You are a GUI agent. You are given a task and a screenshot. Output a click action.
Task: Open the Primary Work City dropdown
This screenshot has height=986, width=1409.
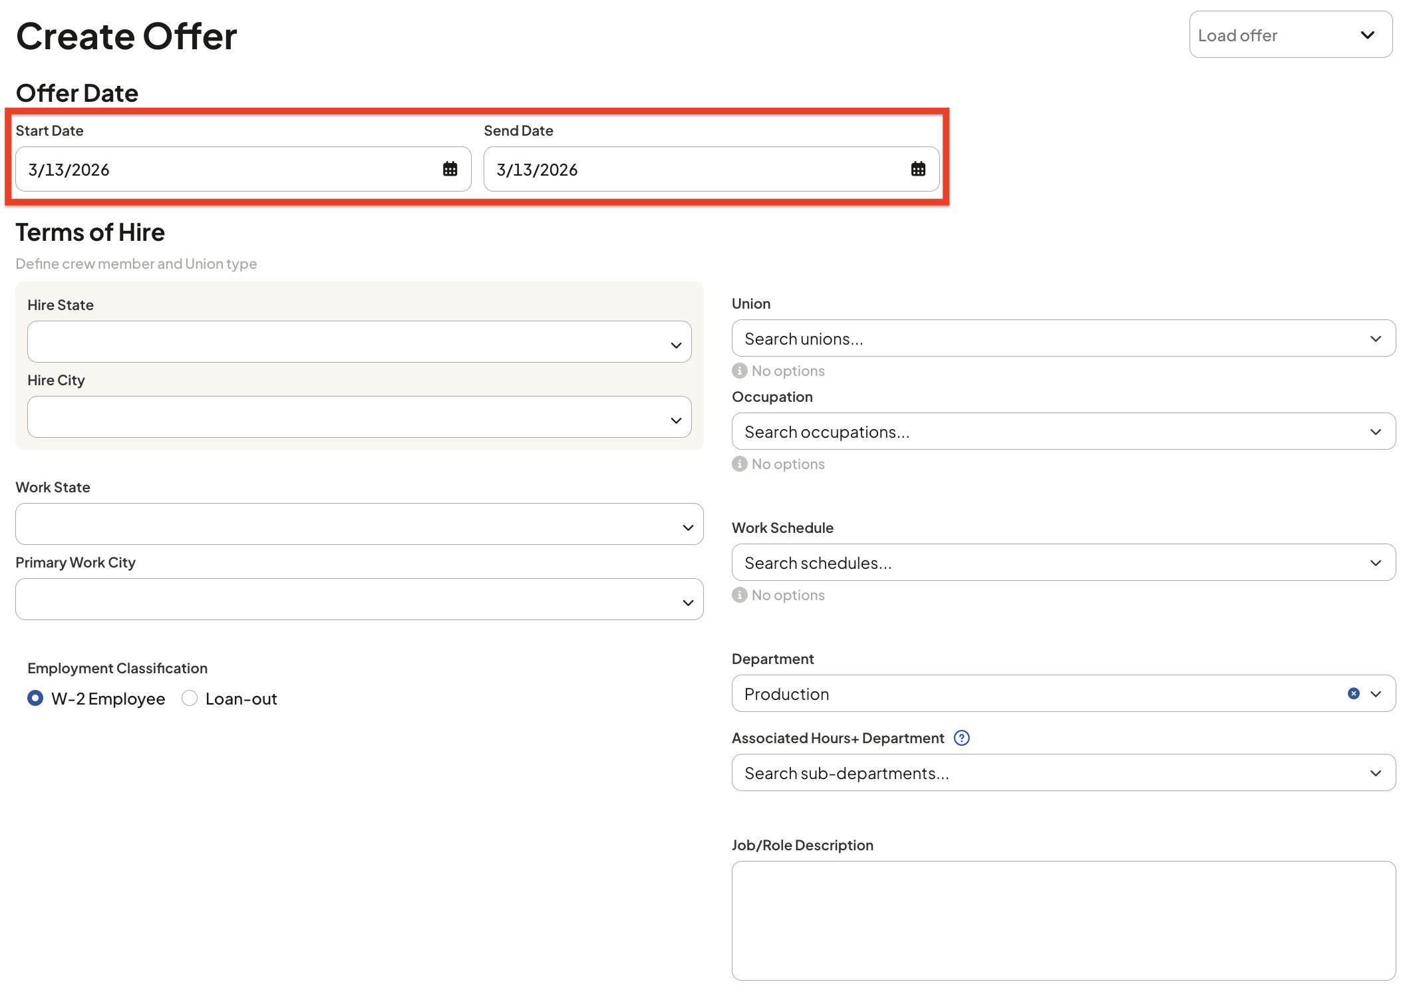point(359,599)
